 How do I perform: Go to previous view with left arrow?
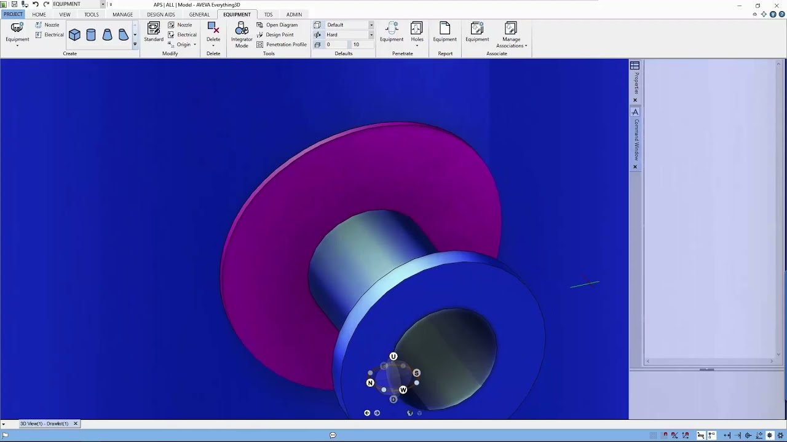367,413
